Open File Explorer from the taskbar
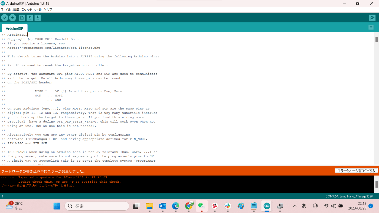Screen dimensions: 379x213 tap(149, 206)
